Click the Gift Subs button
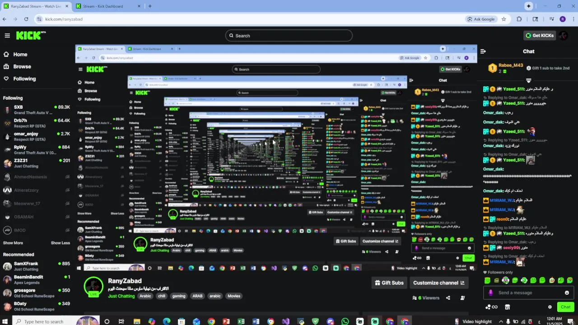Viewport: 578px width, 325px height. 389,283
